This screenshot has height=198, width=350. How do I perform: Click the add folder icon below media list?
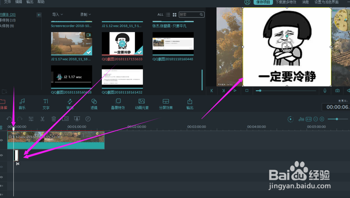[x=4, y=91]
